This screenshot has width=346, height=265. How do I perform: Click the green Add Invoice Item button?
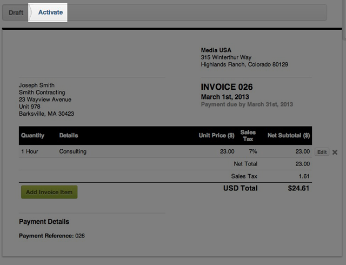coord(49,192)
